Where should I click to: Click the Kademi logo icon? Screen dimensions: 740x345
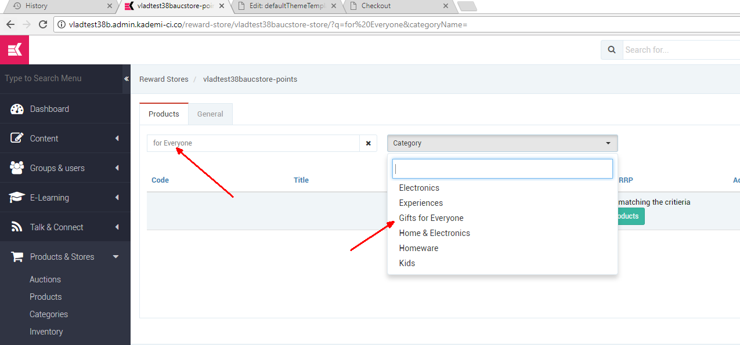pyautogui.click(x=15, y=50)
